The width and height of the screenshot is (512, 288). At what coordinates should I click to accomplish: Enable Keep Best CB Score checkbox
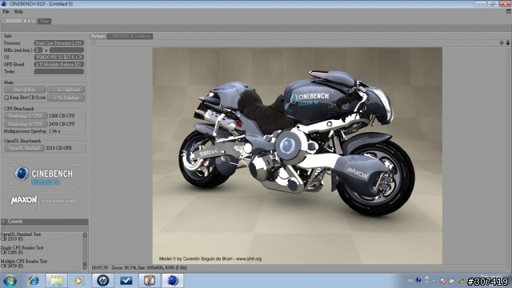[6, 98]
